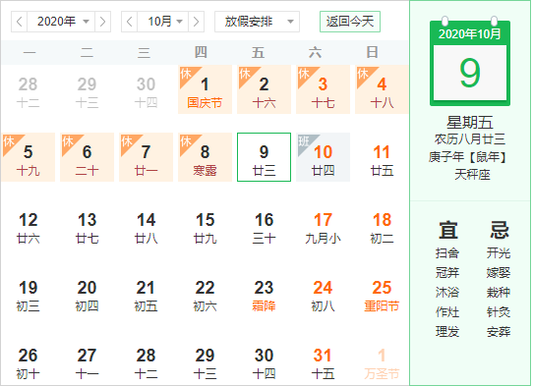
Task: Click the 日 Sunday column header
Action: (372, 53)
